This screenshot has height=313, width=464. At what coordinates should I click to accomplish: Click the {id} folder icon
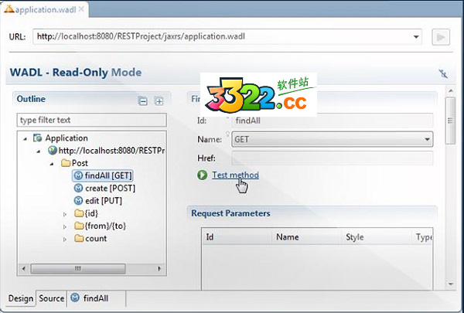pos(79,213)
